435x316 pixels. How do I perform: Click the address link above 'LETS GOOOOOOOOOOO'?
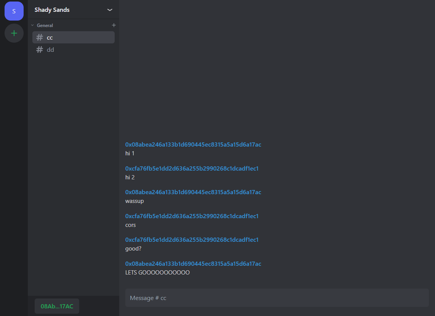click(x=193, y=263)
